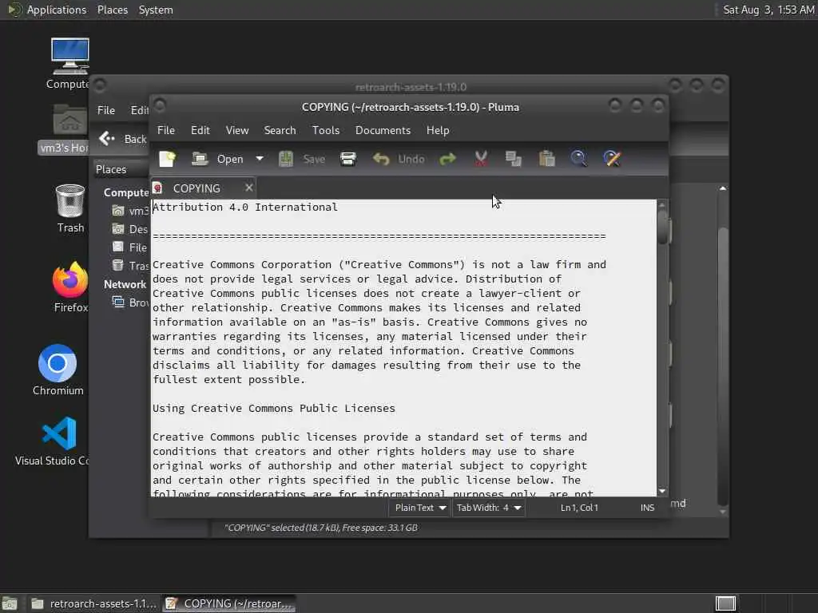
Task: Select the Computer desktop icon
Action: coord(69,64)
